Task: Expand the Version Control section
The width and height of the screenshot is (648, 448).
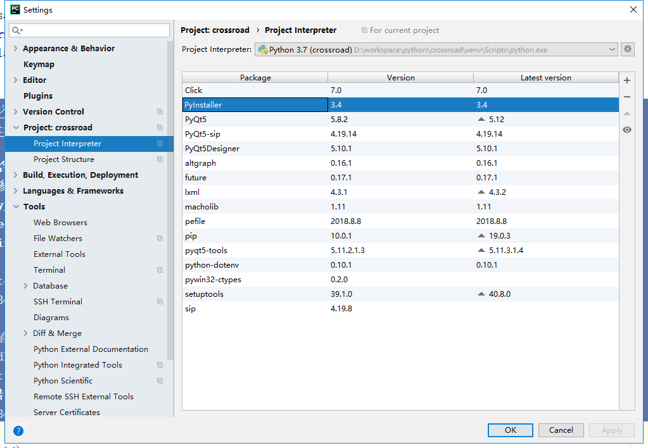Action: 16,112
